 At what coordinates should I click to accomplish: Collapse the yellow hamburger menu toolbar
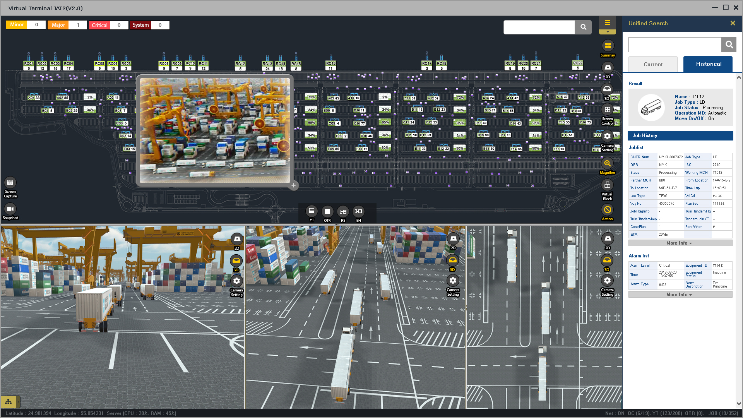click(608, 23)
